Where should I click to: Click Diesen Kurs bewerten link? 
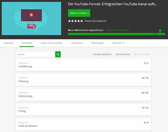95,21
